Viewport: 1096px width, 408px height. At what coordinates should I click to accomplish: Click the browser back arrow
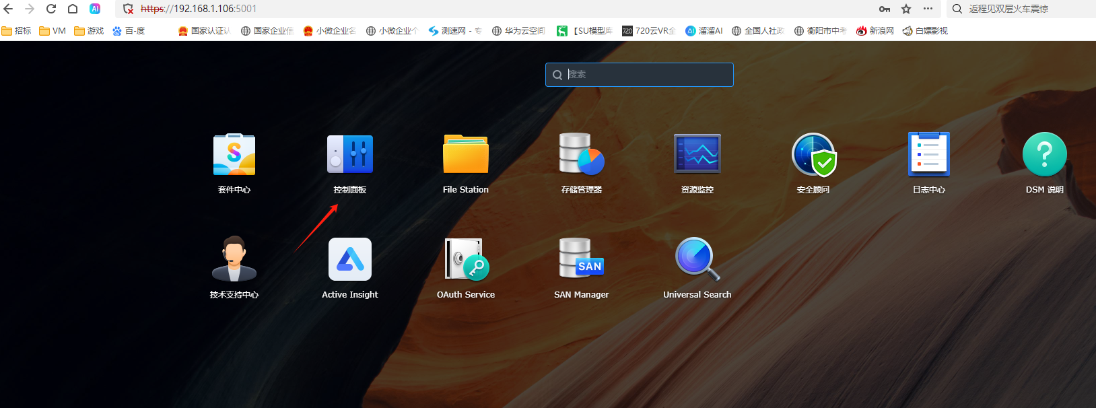tap(8, 9)
